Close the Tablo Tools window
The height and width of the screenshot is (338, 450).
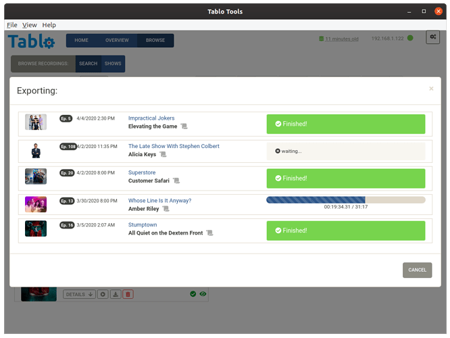click(x=439, y=11)
